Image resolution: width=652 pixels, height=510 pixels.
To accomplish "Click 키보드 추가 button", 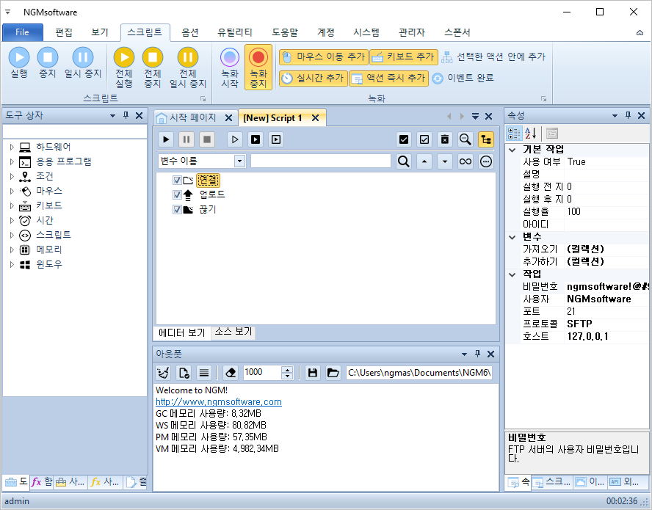I will click(404, 57).
